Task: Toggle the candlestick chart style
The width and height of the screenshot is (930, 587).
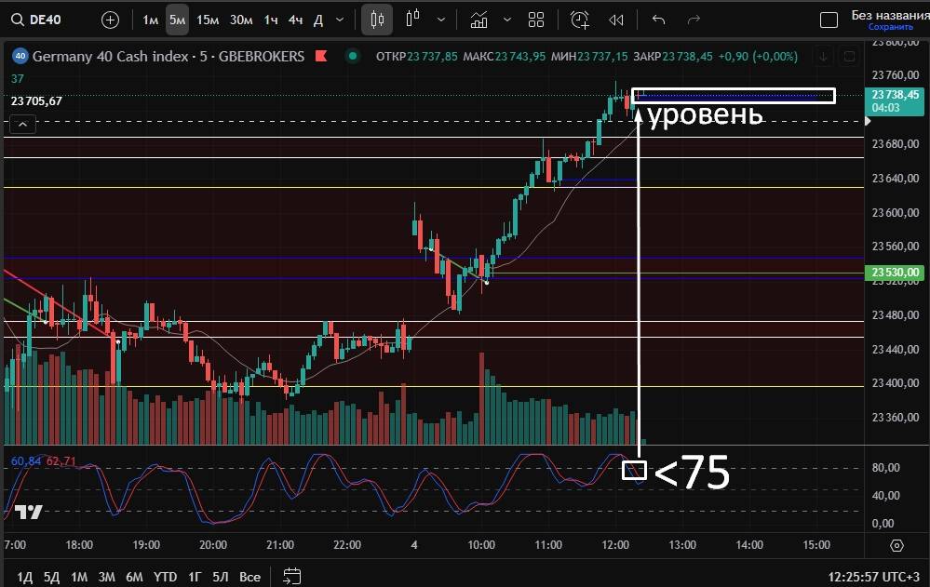Action: [x=377, y=20]
